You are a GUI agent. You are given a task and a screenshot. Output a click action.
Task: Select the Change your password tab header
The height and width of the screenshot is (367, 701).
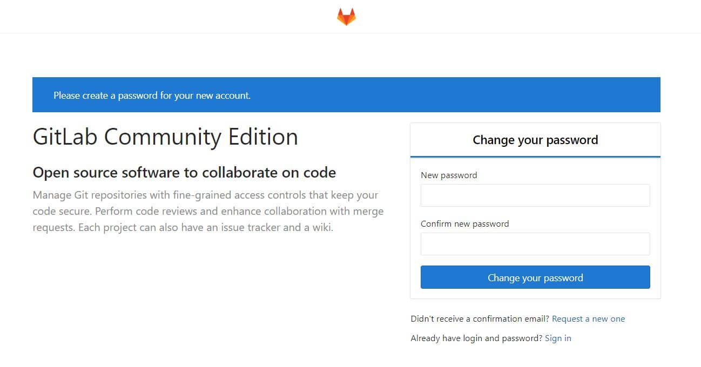tap(535, 140)
